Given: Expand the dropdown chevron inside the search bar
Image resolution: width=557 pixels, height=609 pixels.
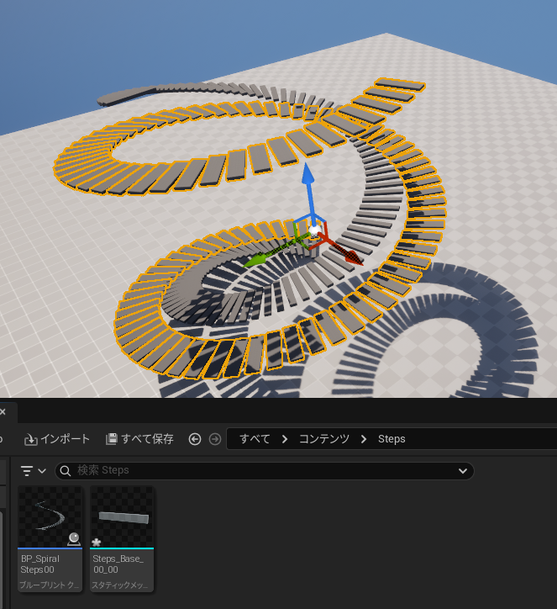Looking at the screenshot, I should click(x=462, y=471).
